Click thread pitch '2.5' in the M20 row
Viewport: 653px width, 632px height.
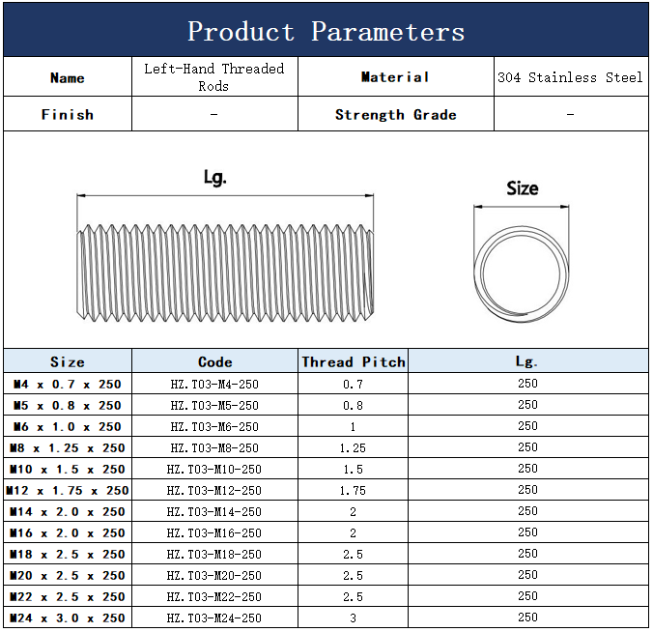(354, 575)
